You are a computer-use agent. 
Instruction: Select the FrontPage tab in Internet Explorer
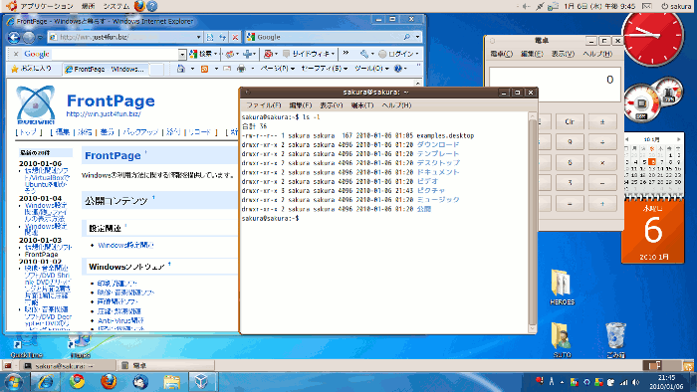pyautogui.click(x=106, y=69)
